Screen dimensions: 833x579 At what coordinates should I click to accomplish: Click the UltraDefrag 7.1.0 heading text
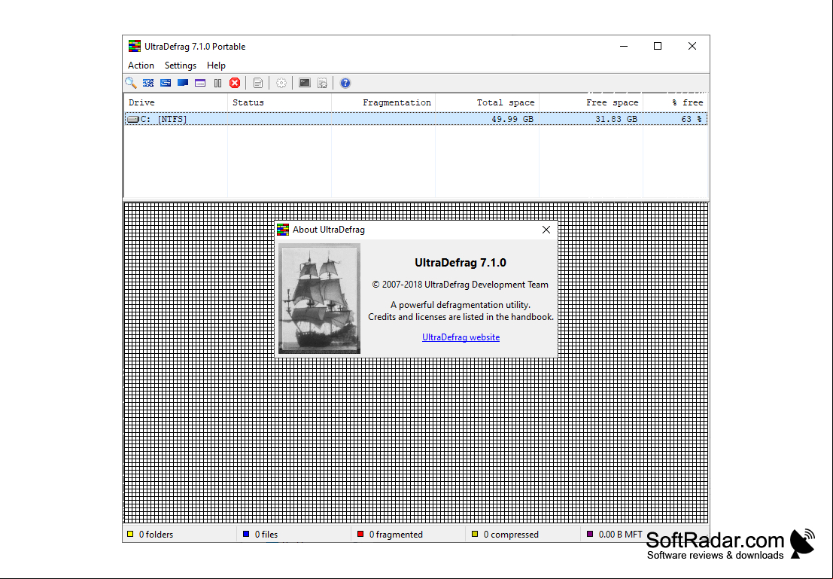pos(460,263)
